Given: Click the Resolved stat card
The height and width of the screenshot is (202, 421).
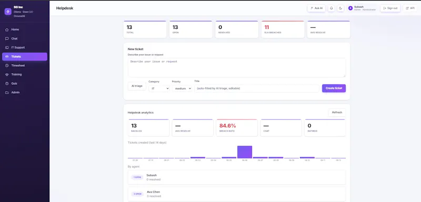Looking at the screenshot, I should (x=236, y=29).
